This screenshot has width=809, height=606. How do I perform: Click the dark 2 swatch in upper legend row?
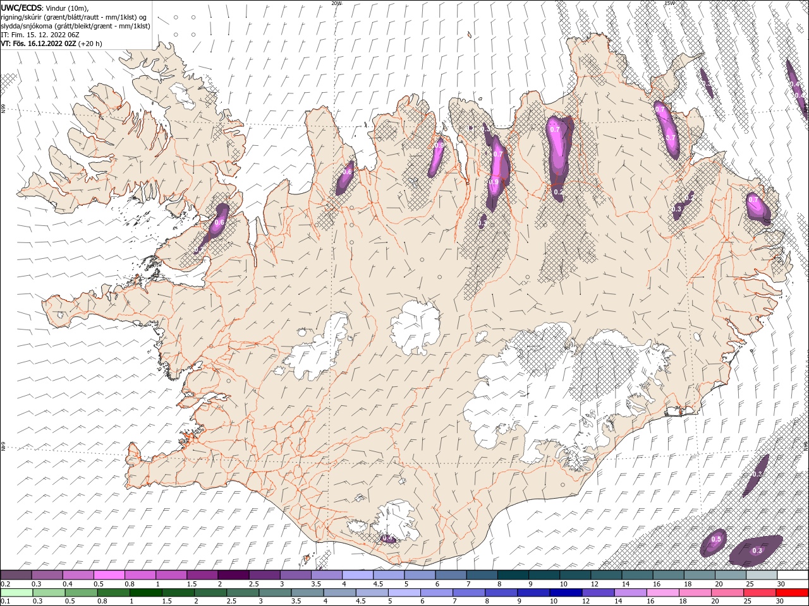pyautogui.click(x=233, y=575)
